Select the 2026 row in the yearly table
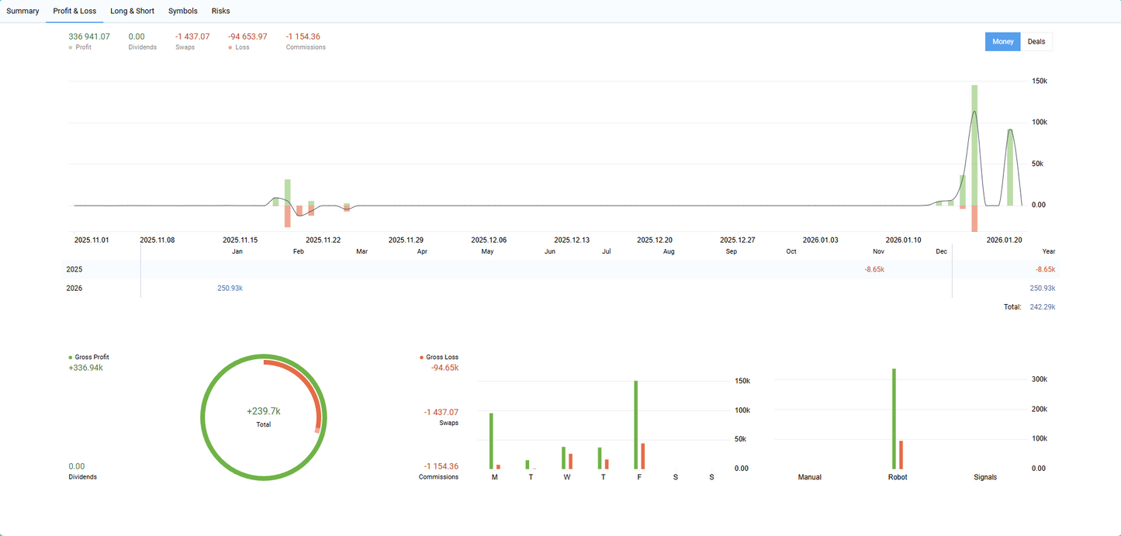Viewport: 1121px width, 536px height. [x=74, y=288]
